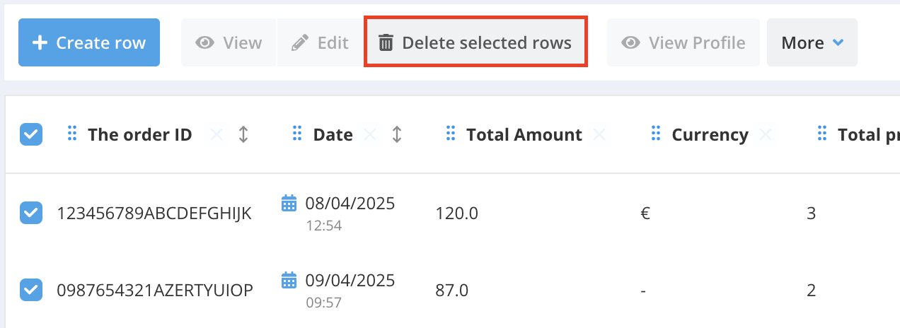Remove the Date column via X icon
The image size is (900, 328).
[x=369, y=134]
